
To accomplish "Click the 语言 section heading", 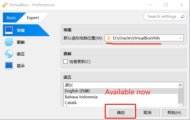I will pyautogui.click(x=67, y=77).
